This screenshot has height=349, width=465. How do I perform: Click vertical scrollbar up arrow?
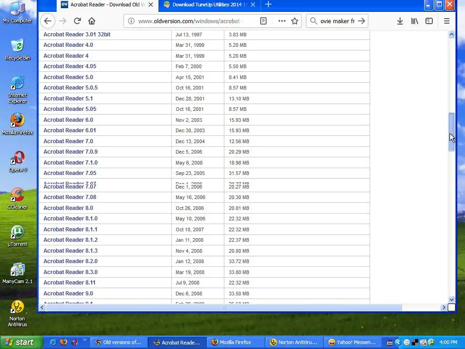click(x=451, y=34)
